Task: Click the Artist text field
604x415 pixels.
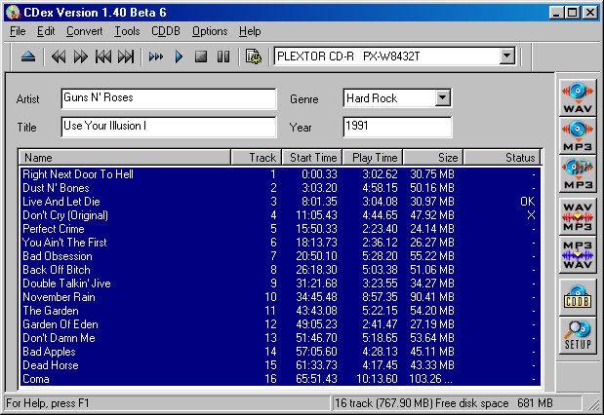Action: point(168,98)
